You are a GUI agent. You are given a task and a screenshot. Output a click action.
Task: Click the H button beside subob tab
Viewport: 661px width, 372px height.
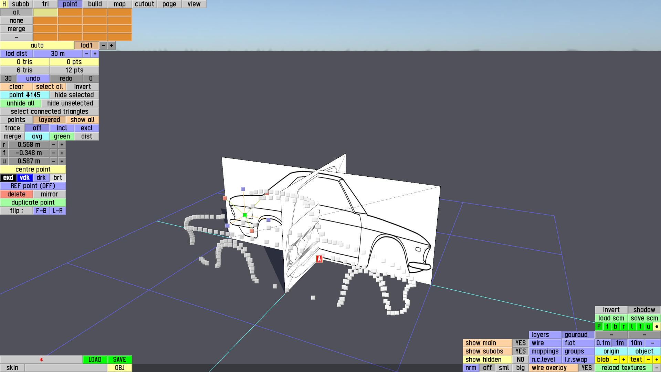click(x=4, y=4)
